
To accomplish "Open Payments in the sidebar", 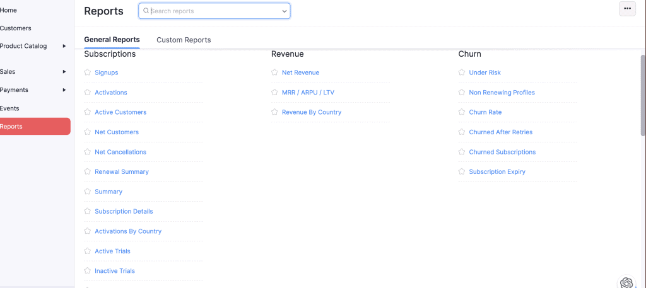I will coord(14,89).
